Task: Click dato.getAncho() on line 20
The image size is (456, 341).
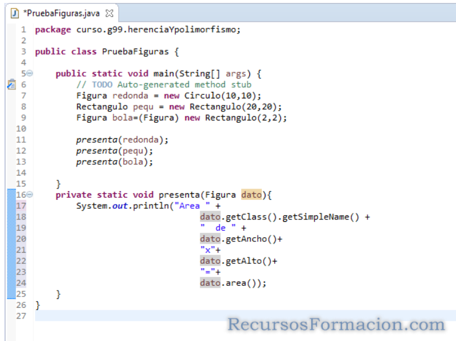Action: pyautogui.click(x=239, y=239)
